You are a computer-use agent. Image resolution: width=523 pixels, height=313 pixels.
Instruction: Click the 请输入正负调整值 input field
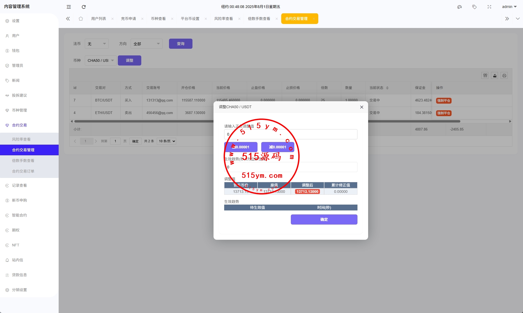click(x=320, y=134)
